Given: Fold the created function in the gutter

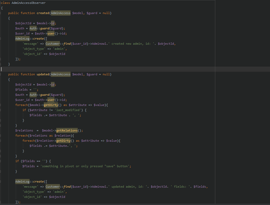Looking at the screenshot, I should pos(1,13).
